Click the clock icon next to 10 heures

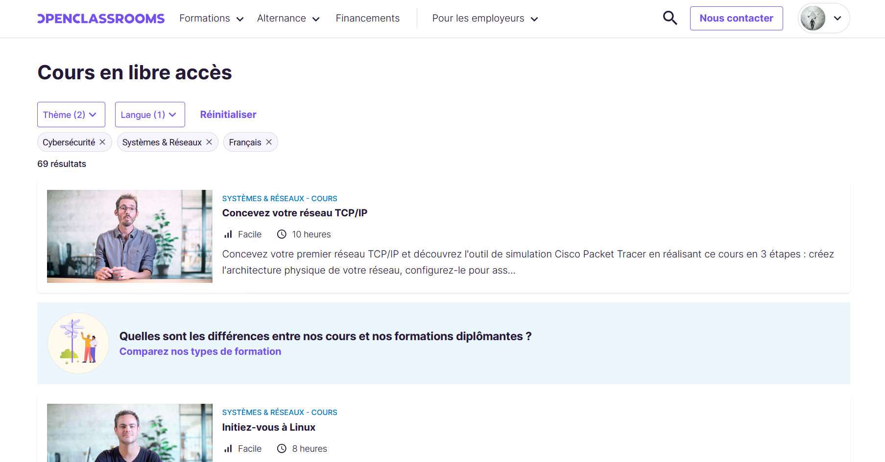coord(281,234)
